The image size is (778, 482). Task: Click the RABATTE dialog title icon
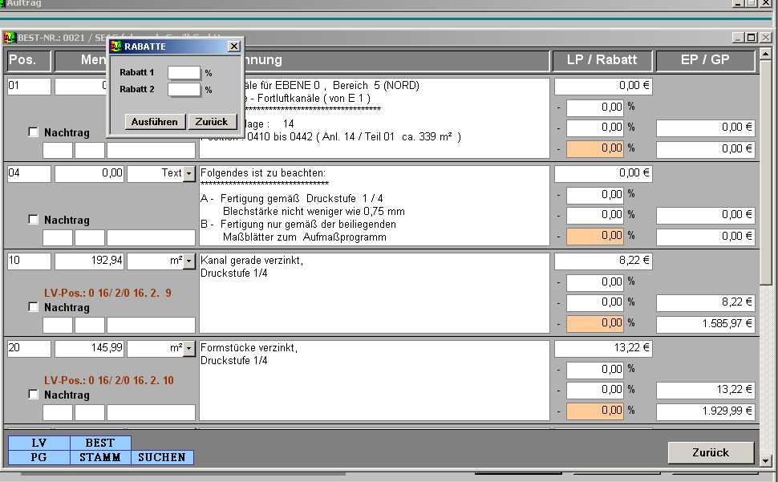115,47
